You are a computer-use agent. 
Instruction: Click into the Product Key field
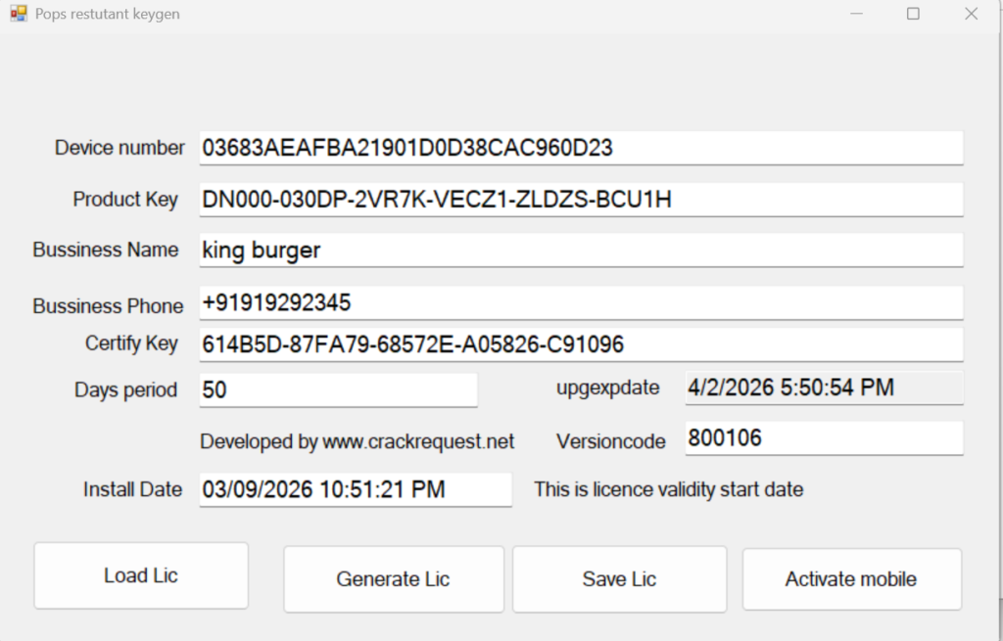click(581, 200)
